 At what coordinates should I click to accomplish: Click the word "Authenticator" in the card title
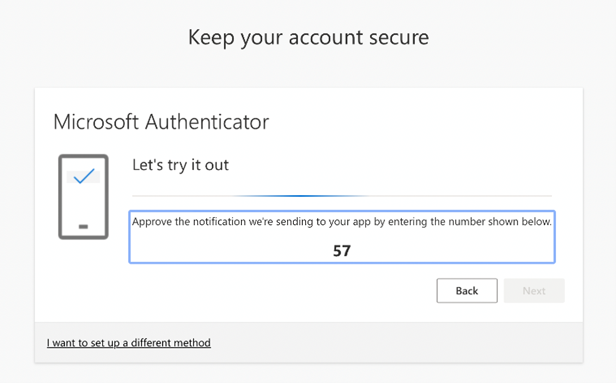(x=207, y=122)
